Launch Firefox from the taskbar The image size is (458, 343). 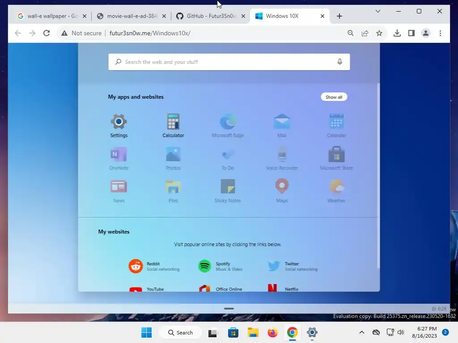[x=272, y=332]
